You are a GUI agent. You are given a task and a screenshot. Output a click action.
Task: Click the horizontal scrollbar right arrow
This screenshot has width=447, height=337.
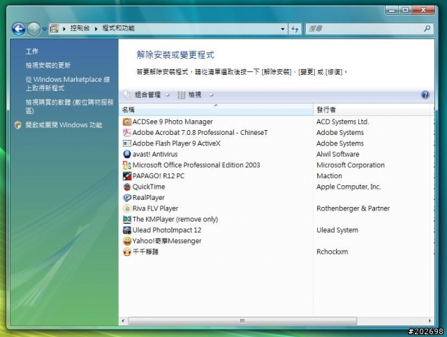[x=430, y=321]
